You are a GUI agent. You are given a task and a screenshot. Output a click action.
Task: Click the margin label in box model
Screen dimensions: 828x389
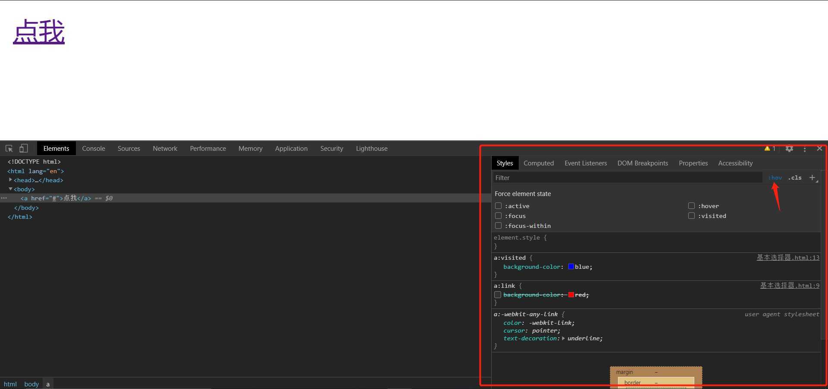pyautogui.click(x=624, y=372)
